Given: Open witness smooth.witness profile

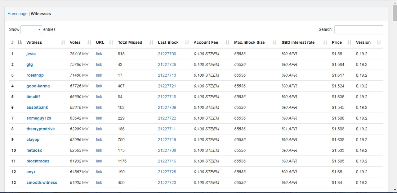Looking at the screenshot, I should click(42, 182).
